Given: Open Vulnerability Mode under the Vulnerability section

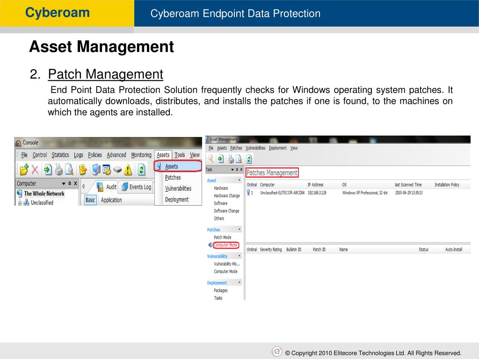Looking at the screenshot, I should click(227, 264).
